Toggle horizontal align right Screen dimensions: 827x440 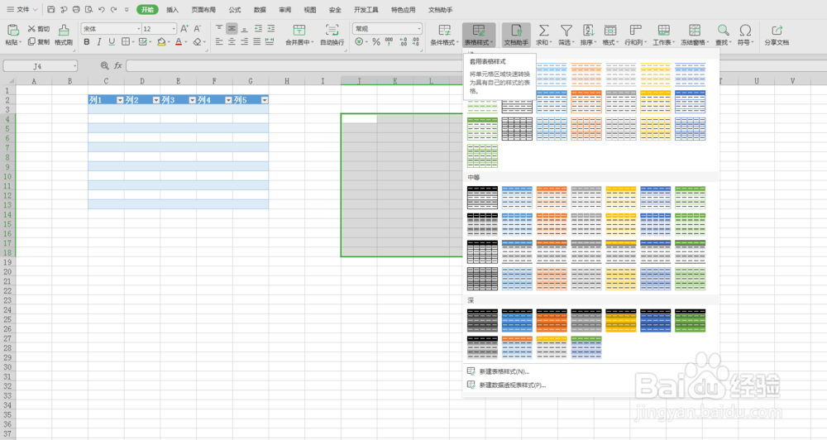244,41
